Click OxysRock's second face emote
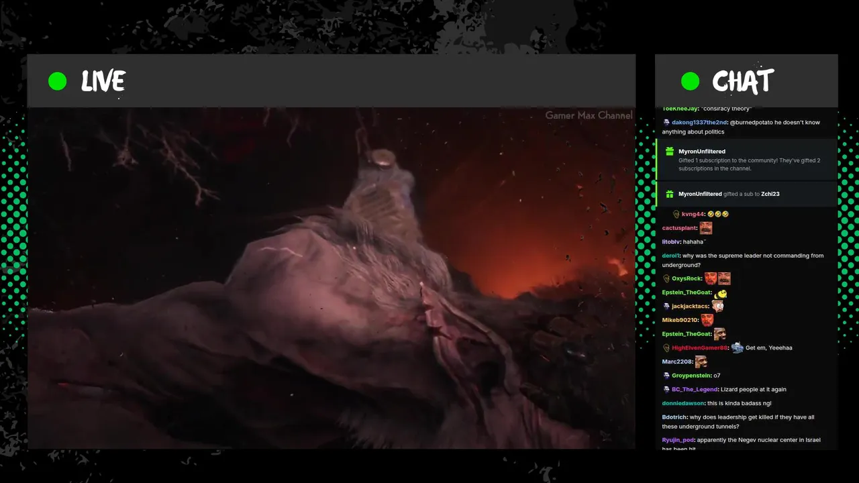 tap(724, 278)
